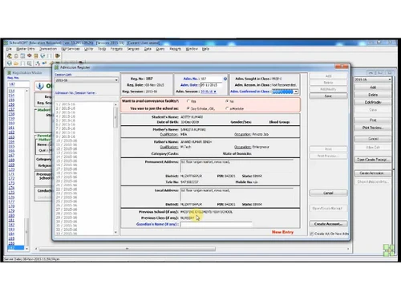This screenshot has width=401, height=301.
Task: Open the Help menu
Action: coord(205,49)
